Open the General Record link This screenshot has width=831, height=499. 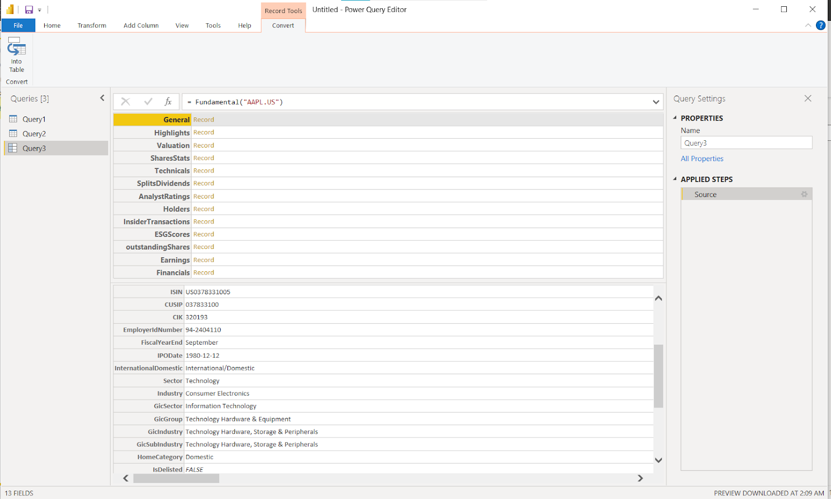(204, 120)
